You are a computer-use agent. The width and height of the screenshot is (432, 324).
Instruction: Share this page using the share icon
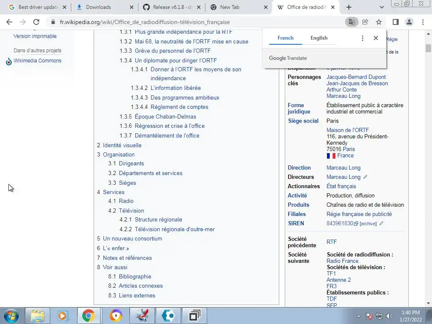pos(365,22)
